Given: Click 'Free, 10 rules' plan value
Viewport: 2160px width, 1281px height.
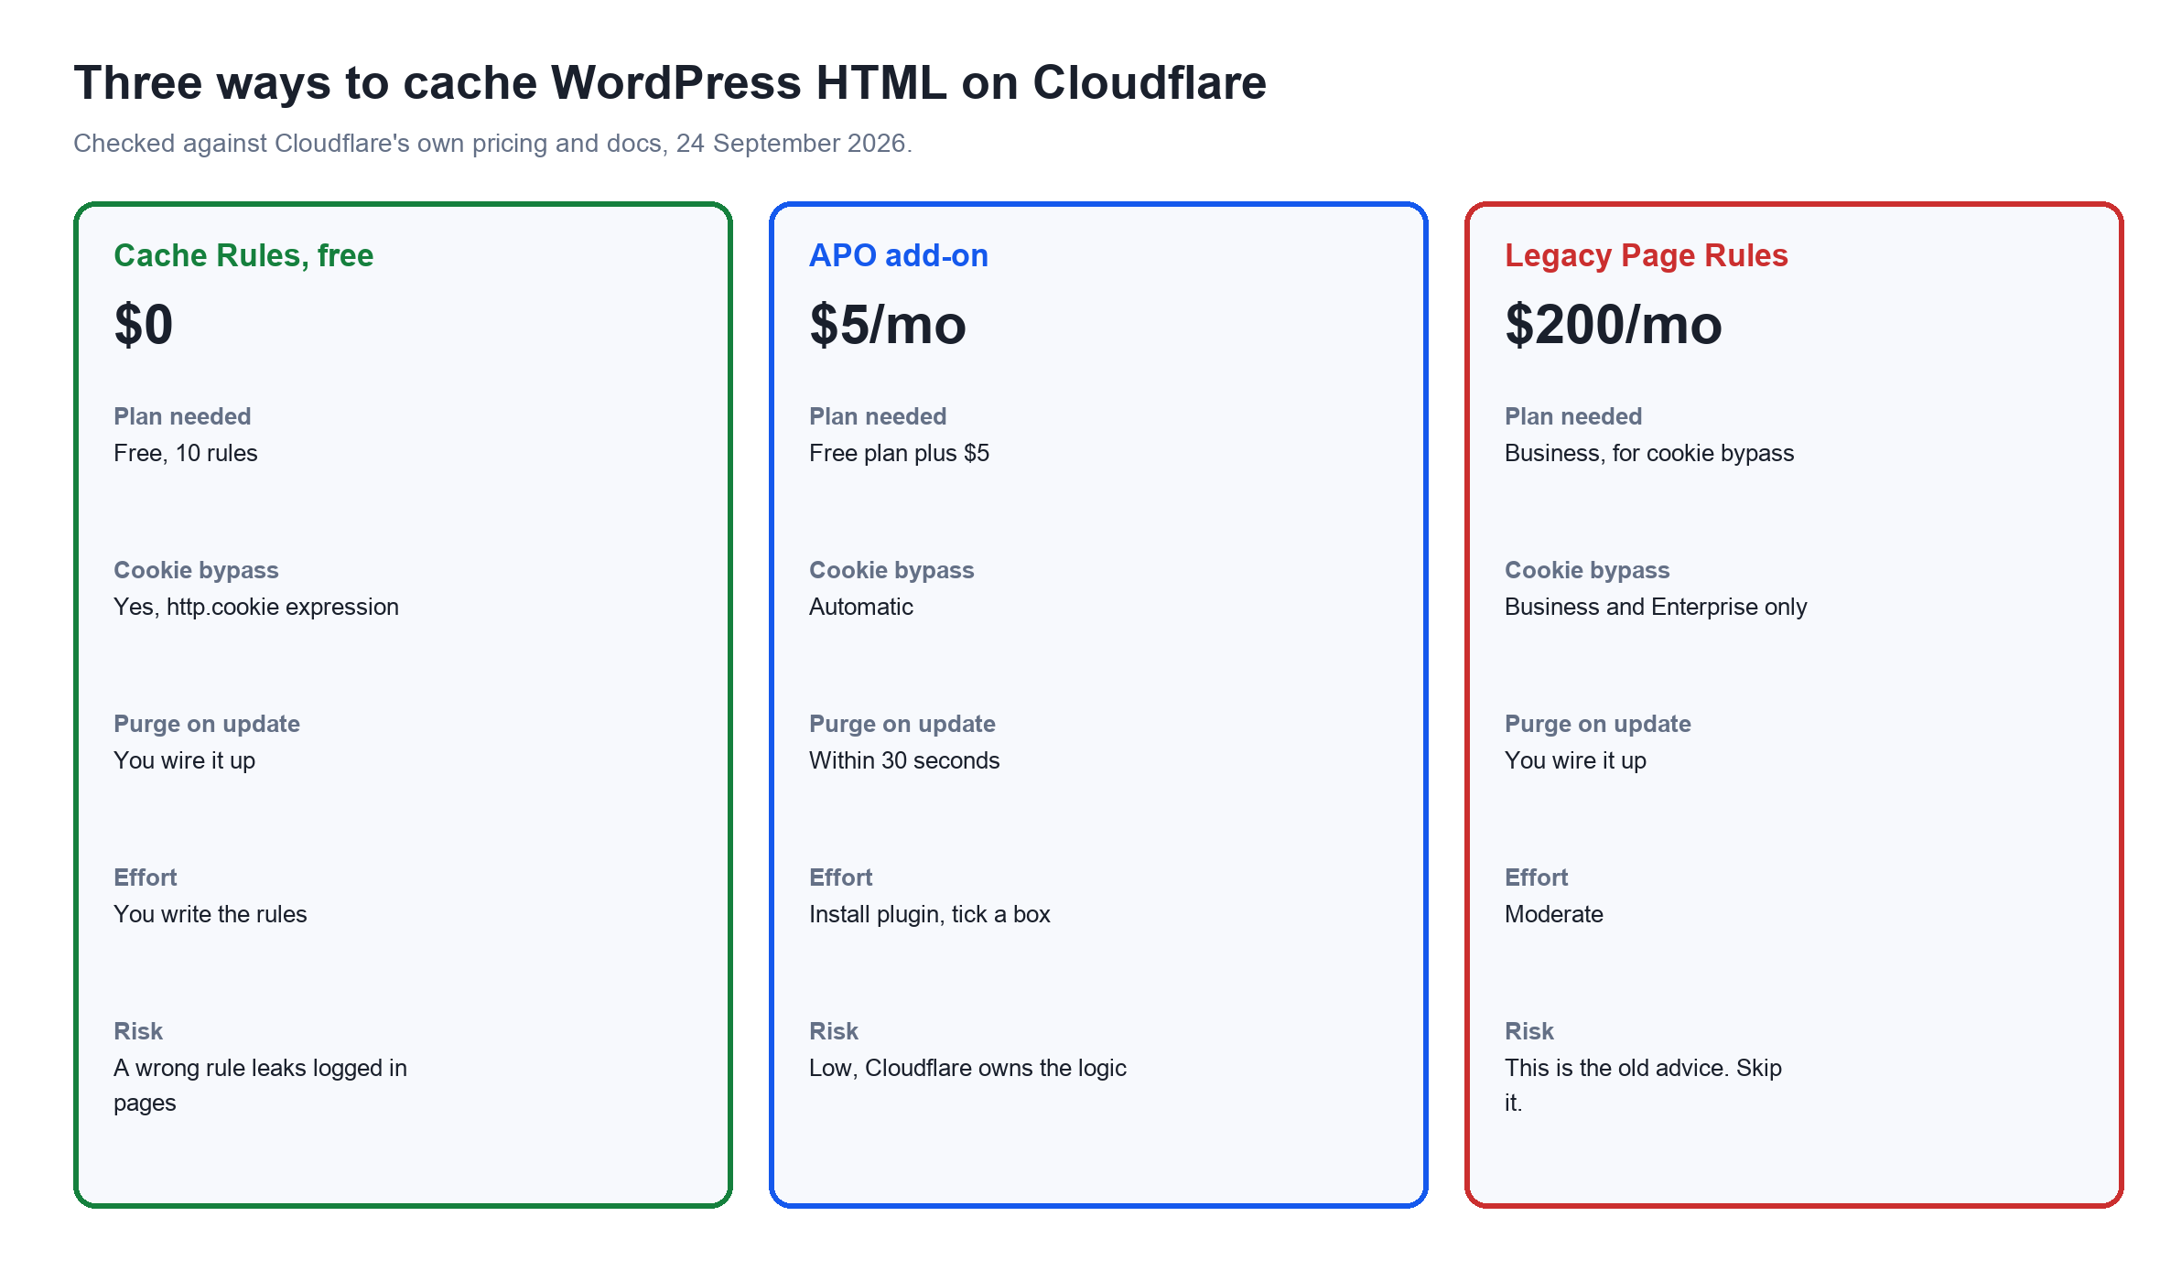Looking at the screenshot, I should point(186,453).
